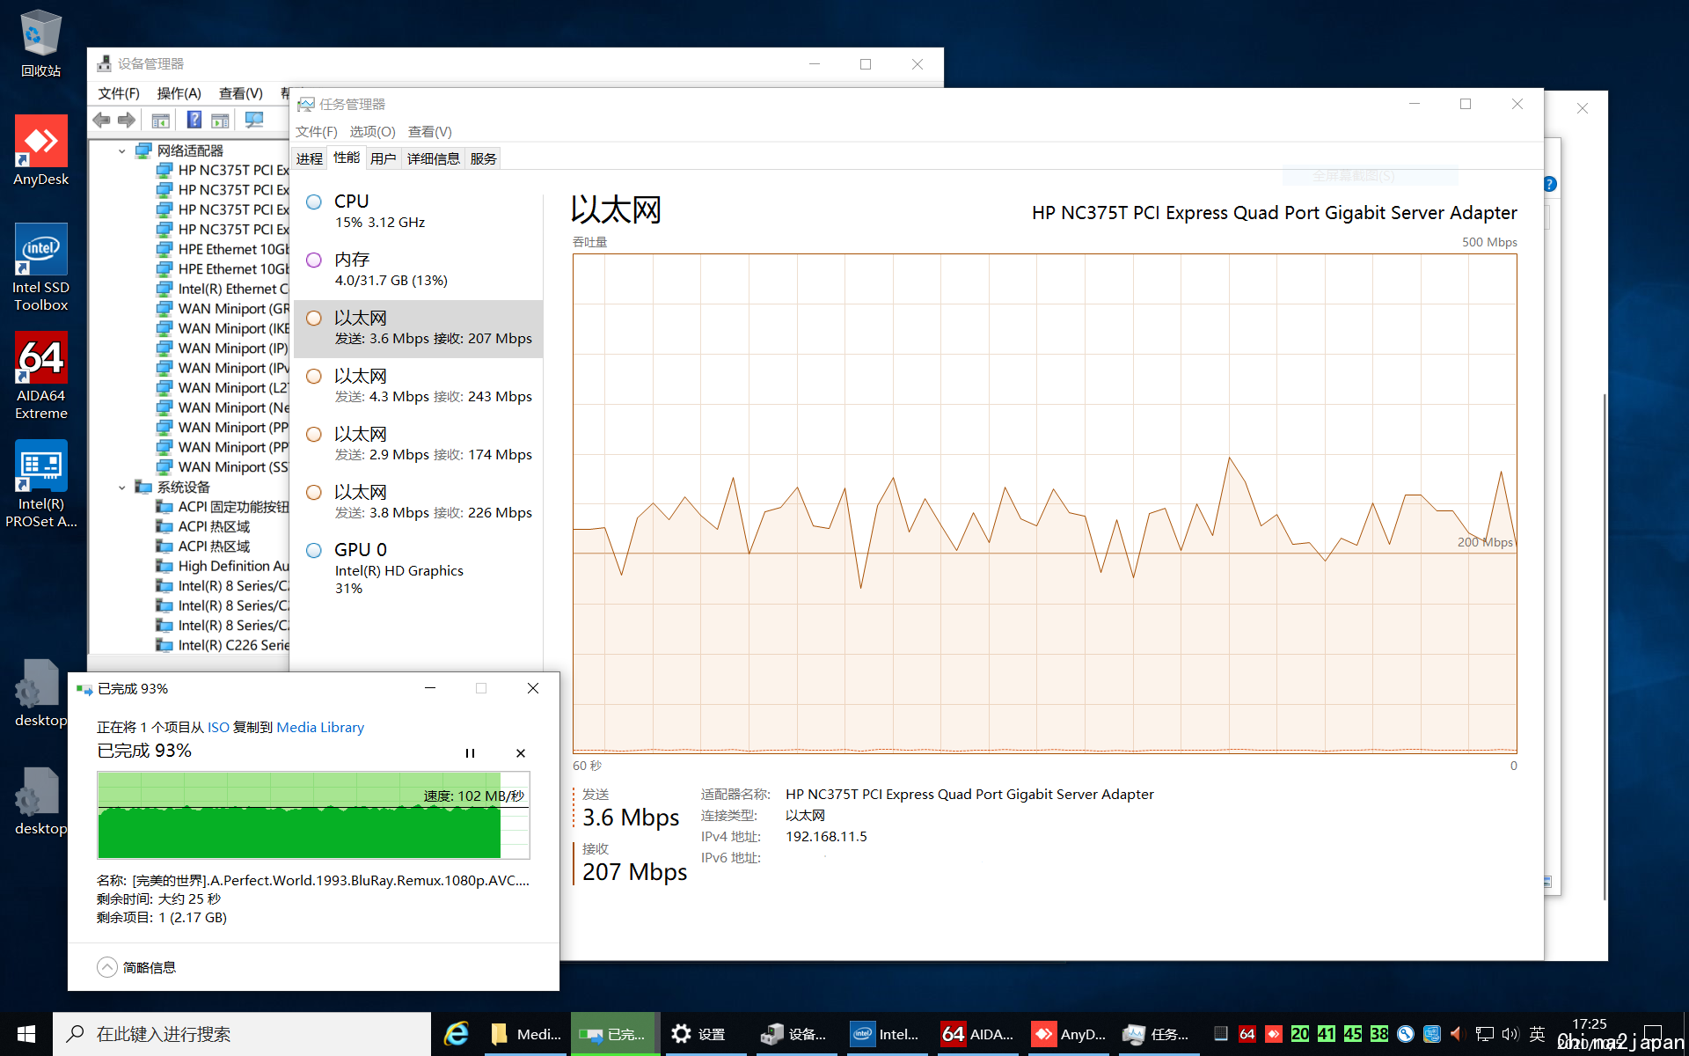Click the Forward arrow in Device Manager toolbar
Viewport: 1689px width, 1056px height.
click(127, 121)
